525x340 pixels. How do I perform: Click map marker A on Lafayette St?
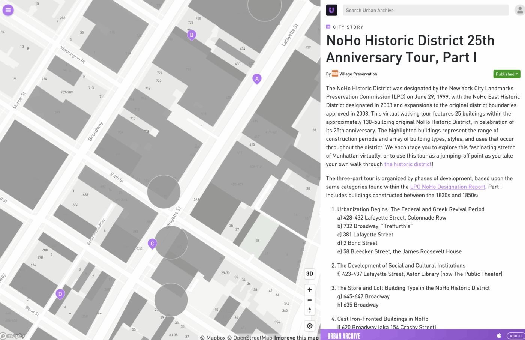pos(257,79)
